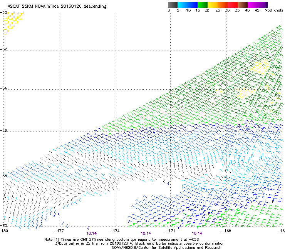
Task: Click the legend tick label 10
Action: click(x=188, y=10)
